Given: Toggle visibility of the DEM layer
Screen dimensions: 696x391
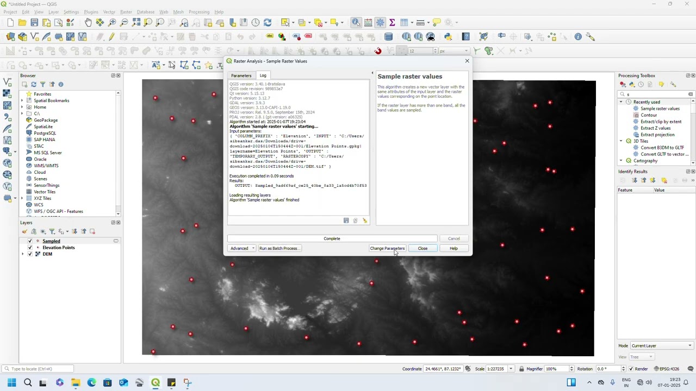Looking at the screenshot, I should click(x=30, y=254).
